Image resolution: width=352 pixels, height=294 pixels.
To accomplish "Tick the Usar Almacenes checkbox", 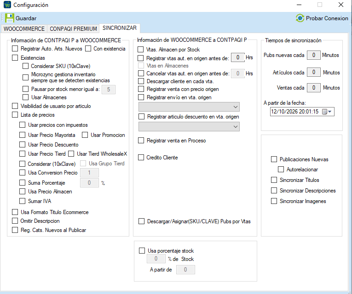I will [x=26, y=97].
